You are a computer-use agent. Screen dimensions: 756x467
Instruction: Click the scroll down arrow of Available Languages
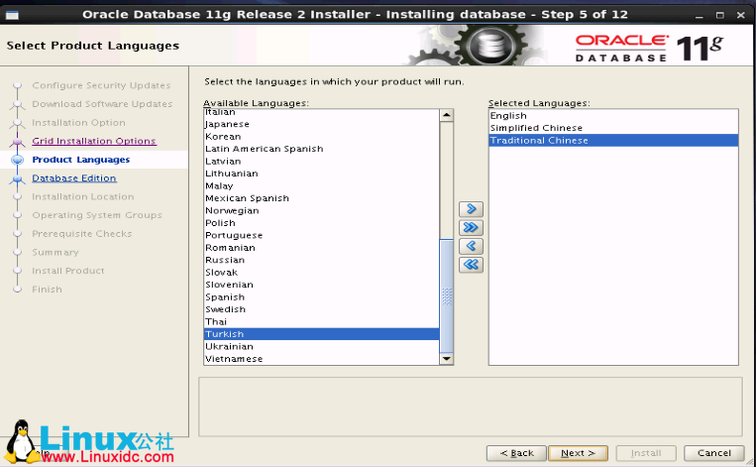coord(447,359)
